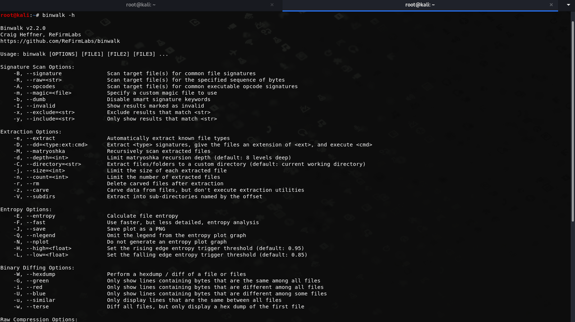Click the '-H, --high=<float>' option

pos(42,248)
